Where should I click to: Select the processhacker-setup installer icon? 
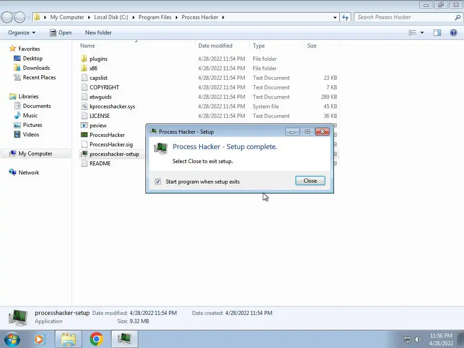(84, 154)
